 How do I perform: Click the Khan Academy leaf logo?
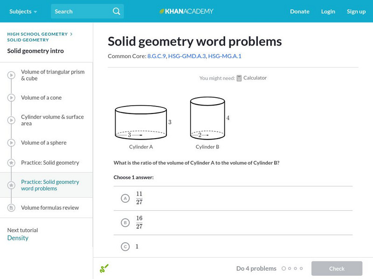point(162,11)
